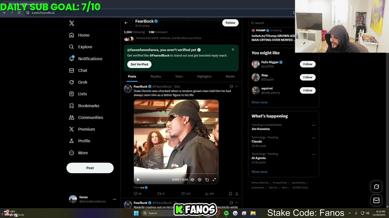Reply to the Duke Dennis post
The image size is (389, 218).
(x=138, y=194)
